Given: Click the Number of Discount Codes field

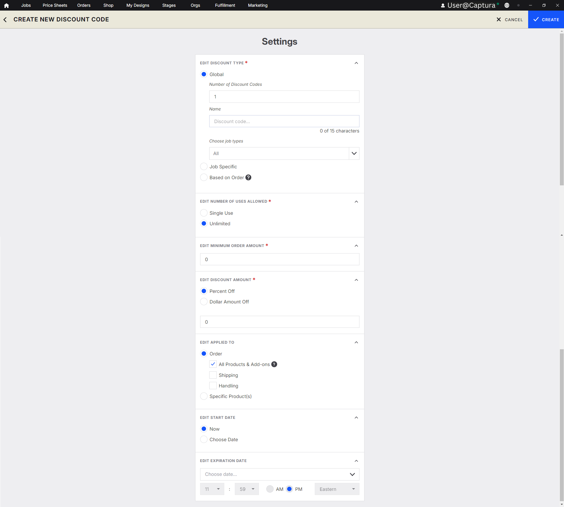Looking at the screenshot, I should (x=284, y=97).
